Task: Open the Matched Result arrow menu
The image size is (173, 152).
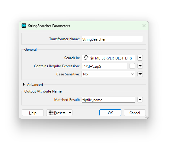Action: 140,100
